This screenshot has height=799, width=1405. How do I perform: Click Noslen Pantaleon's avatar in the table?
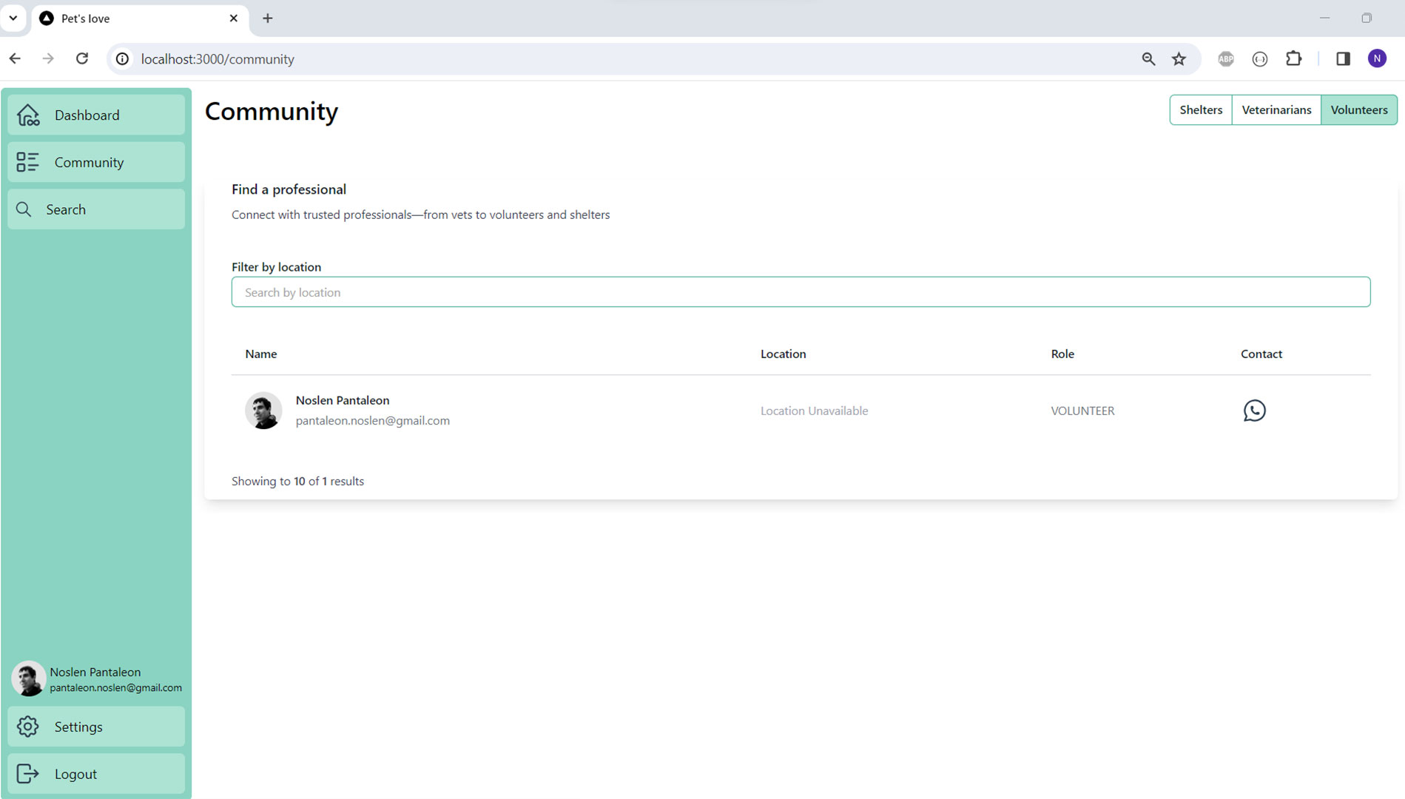pos(263,411)
